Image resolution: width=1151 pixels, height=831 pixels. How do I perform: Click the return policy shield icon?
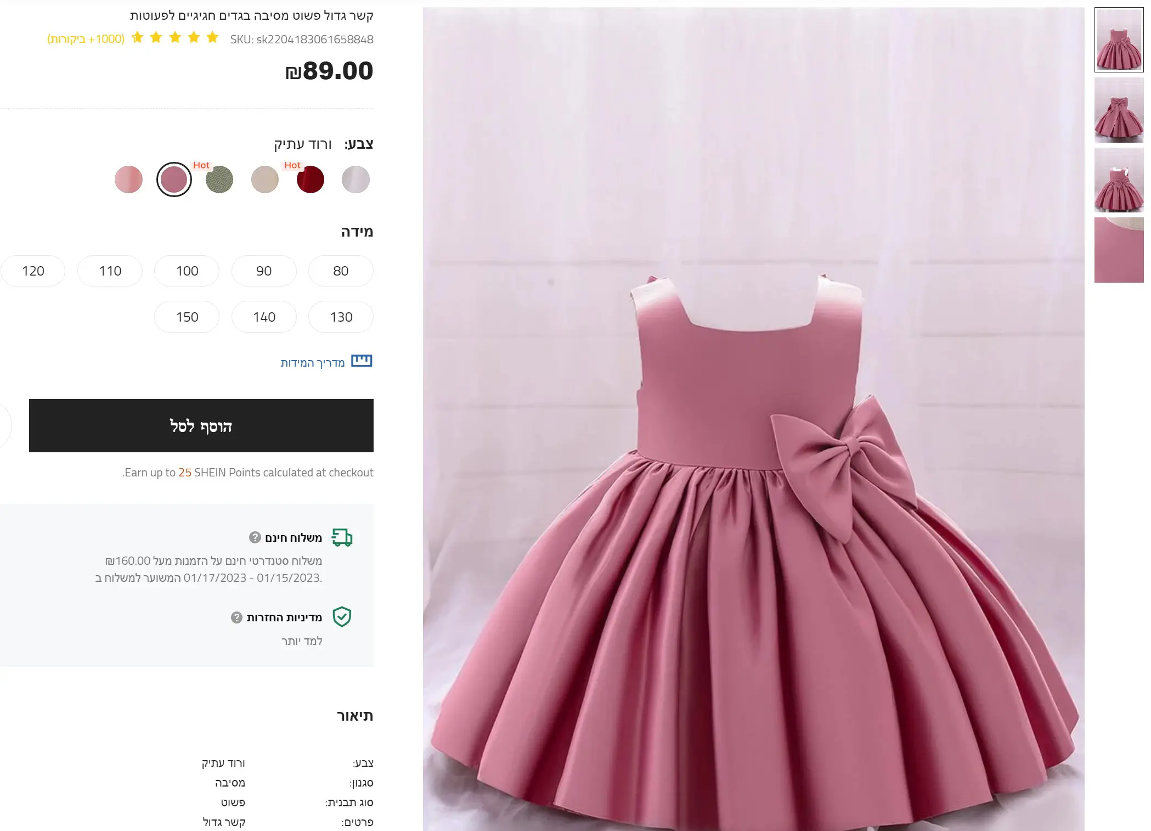pos(342,617)
